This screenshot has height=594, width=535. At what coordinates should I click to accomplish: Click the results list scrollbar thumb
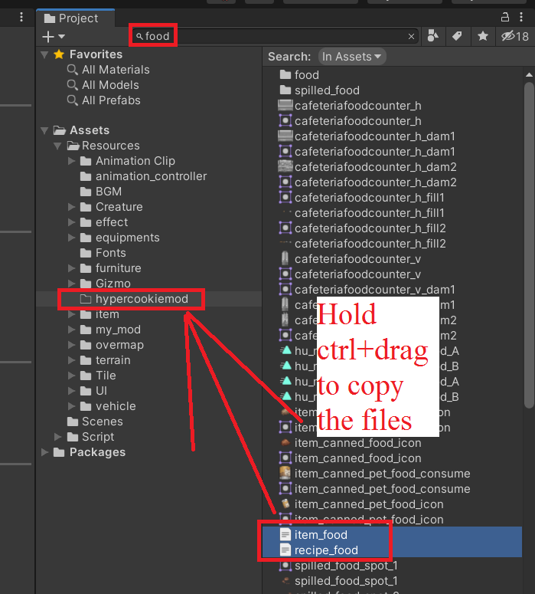pyautogui.click(x=529, y=245)
